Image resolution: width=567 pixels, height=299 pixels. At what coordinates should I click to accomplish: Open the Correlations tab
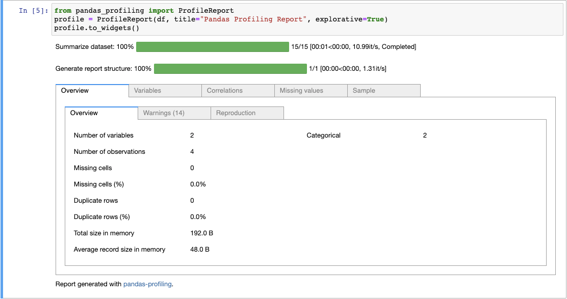click(x=238, y=91)
